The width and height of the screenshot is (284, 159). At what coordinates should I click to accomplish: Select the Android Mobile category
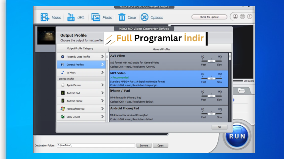click(x=81, y=101)
